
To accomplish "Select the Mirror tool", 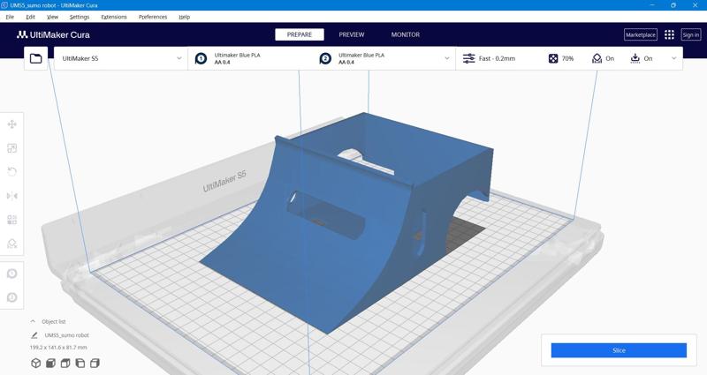I will [12, 196].
